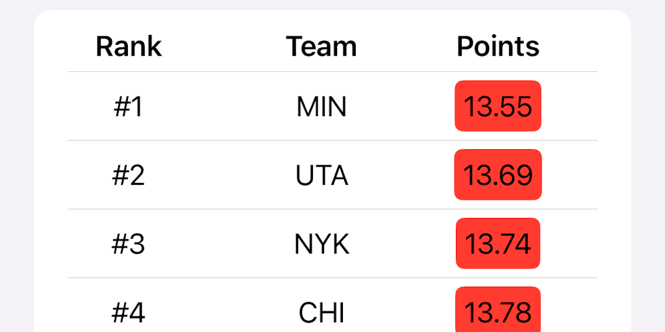Click the red 13.78 points badge
Viewport: 665px width, 332px height.
pos(498,311)
